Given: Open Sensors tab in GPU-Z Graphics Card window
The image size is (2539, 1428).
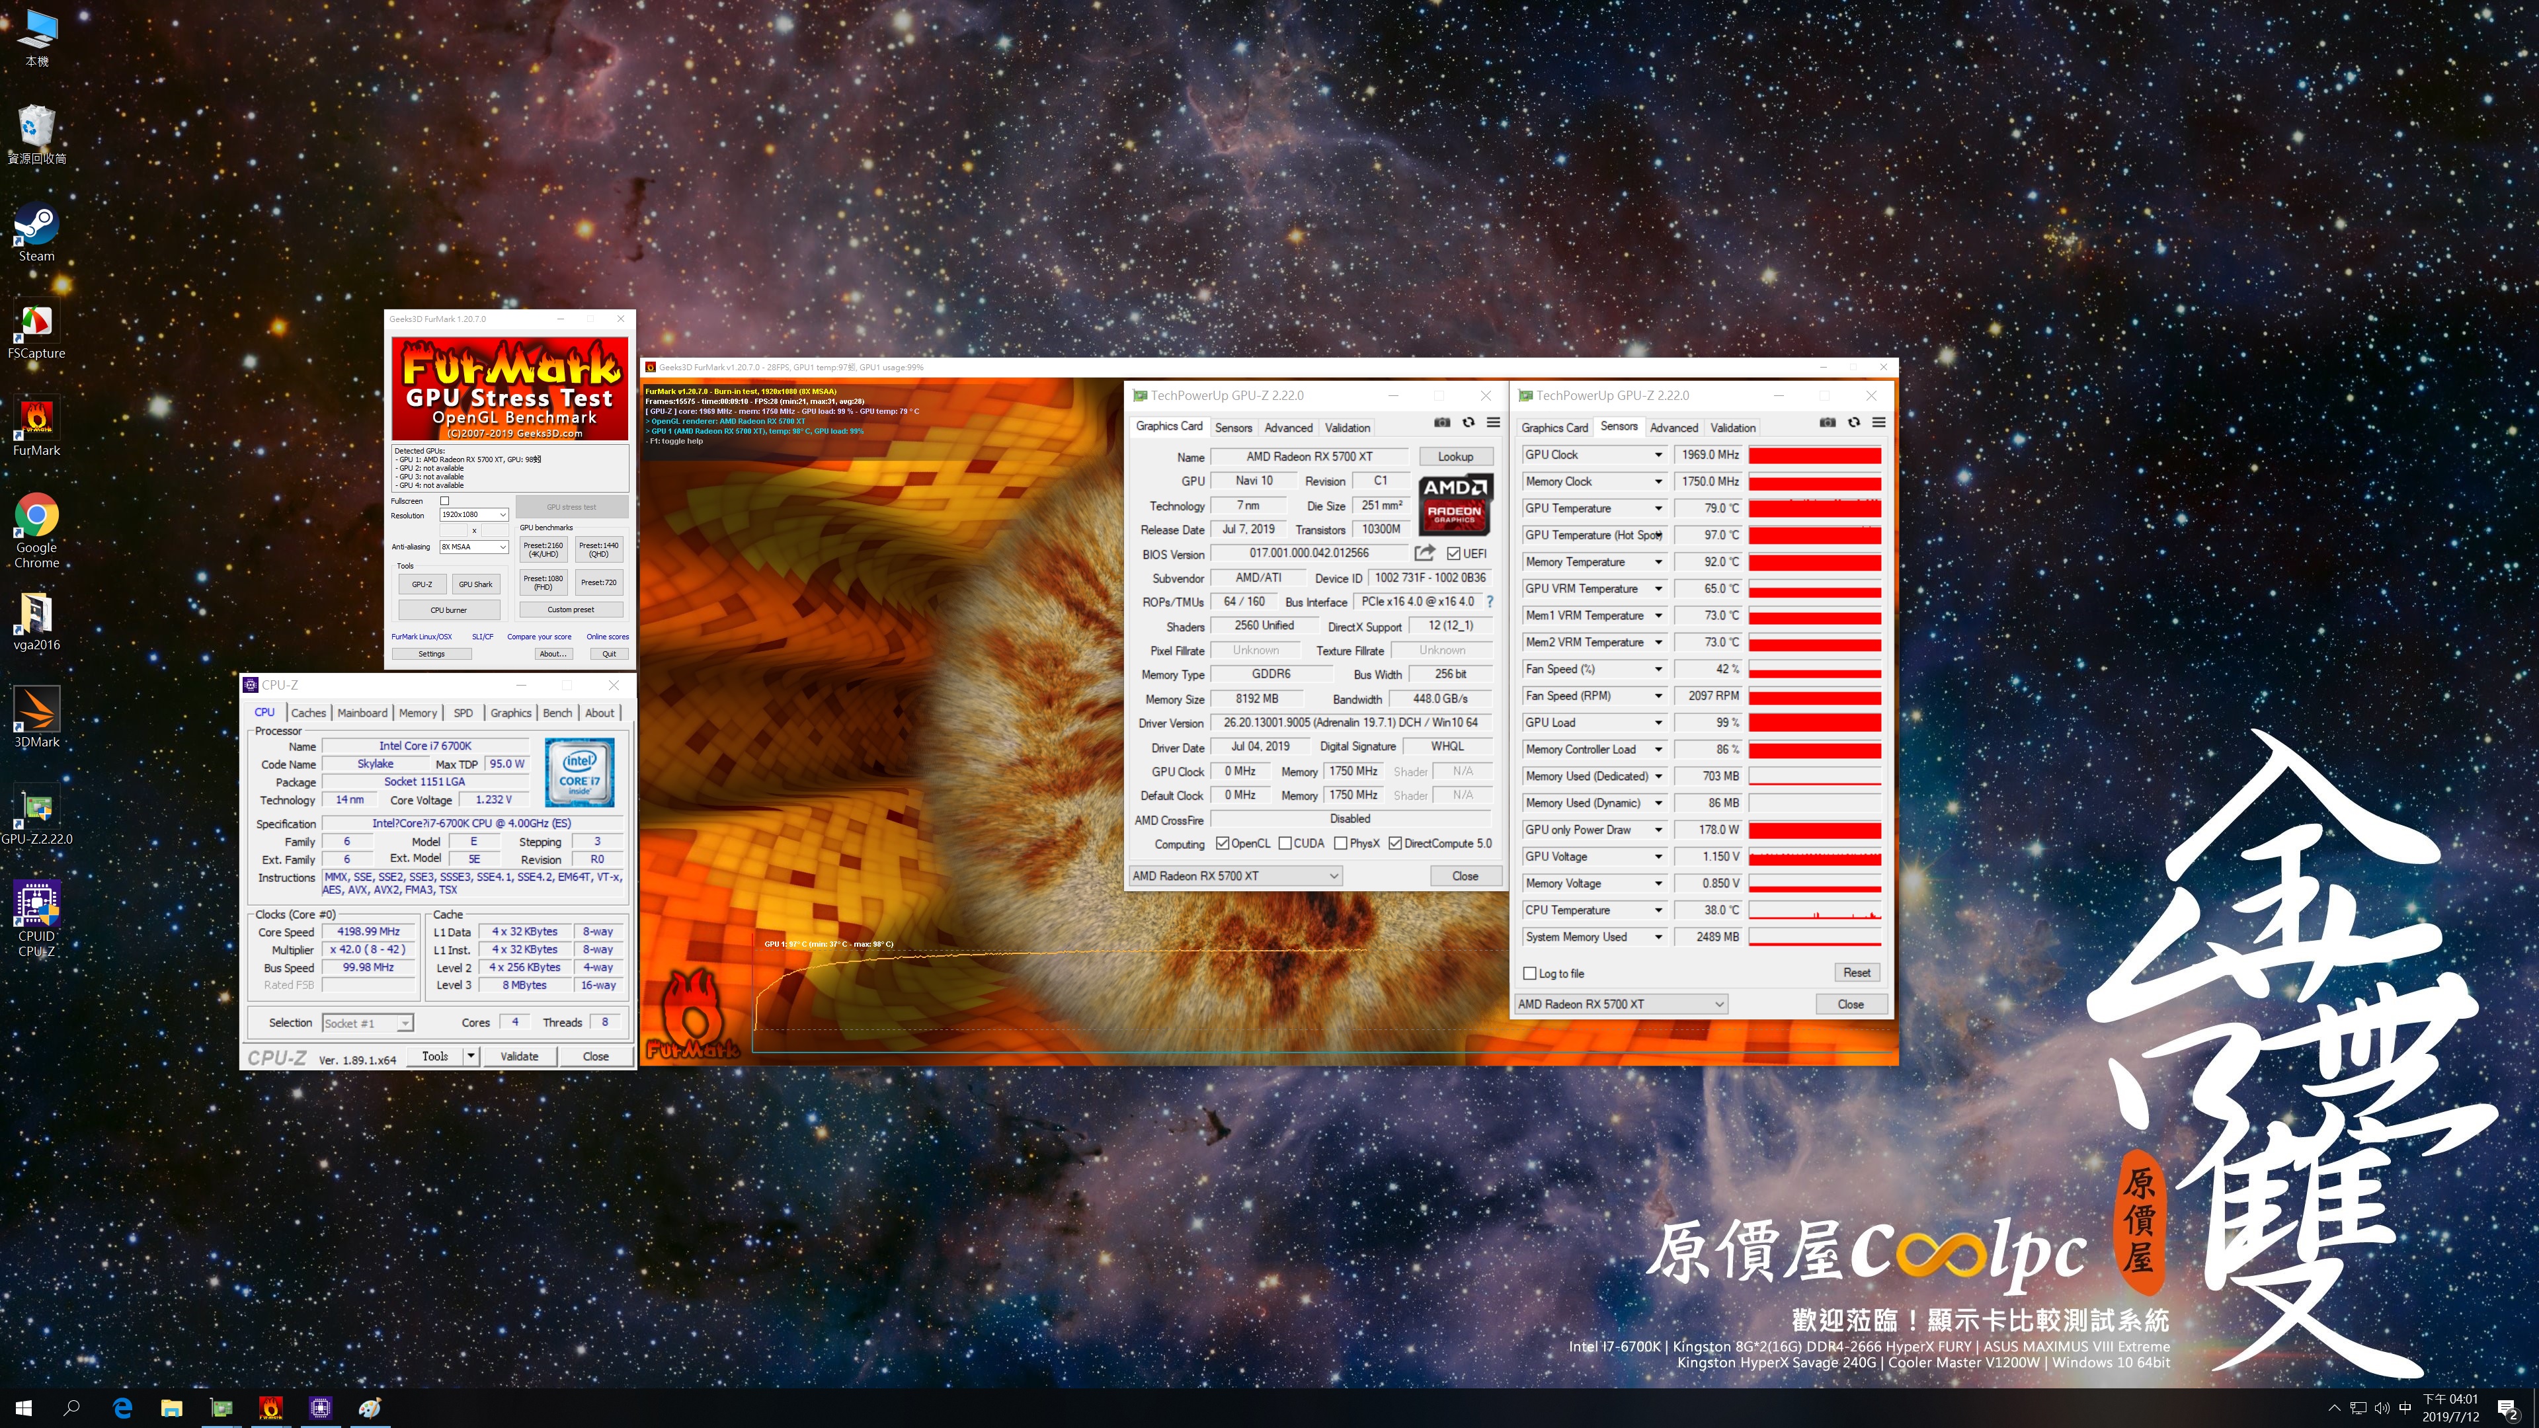Looking at the screenshot, I should (1233, 428).
